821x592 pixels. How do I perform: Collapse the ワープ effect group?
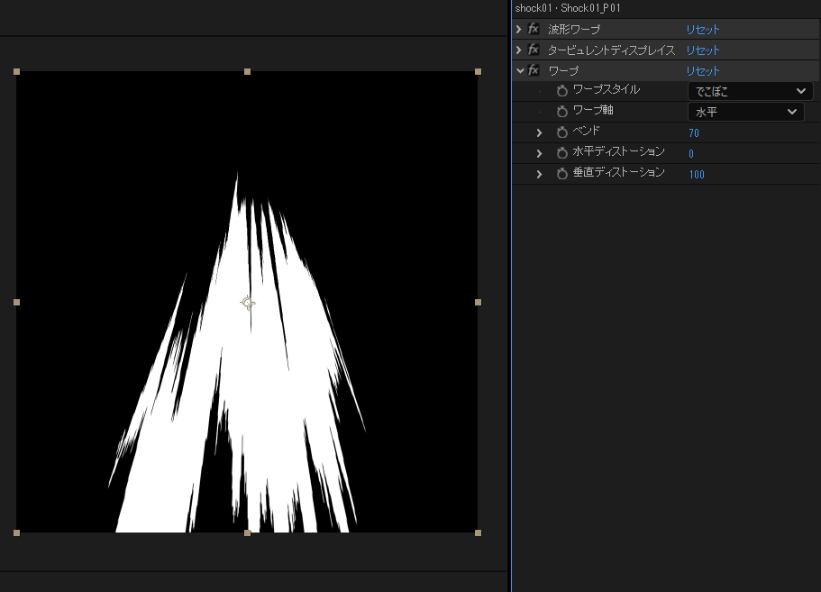pyautogui.click(x=519, y=70)
